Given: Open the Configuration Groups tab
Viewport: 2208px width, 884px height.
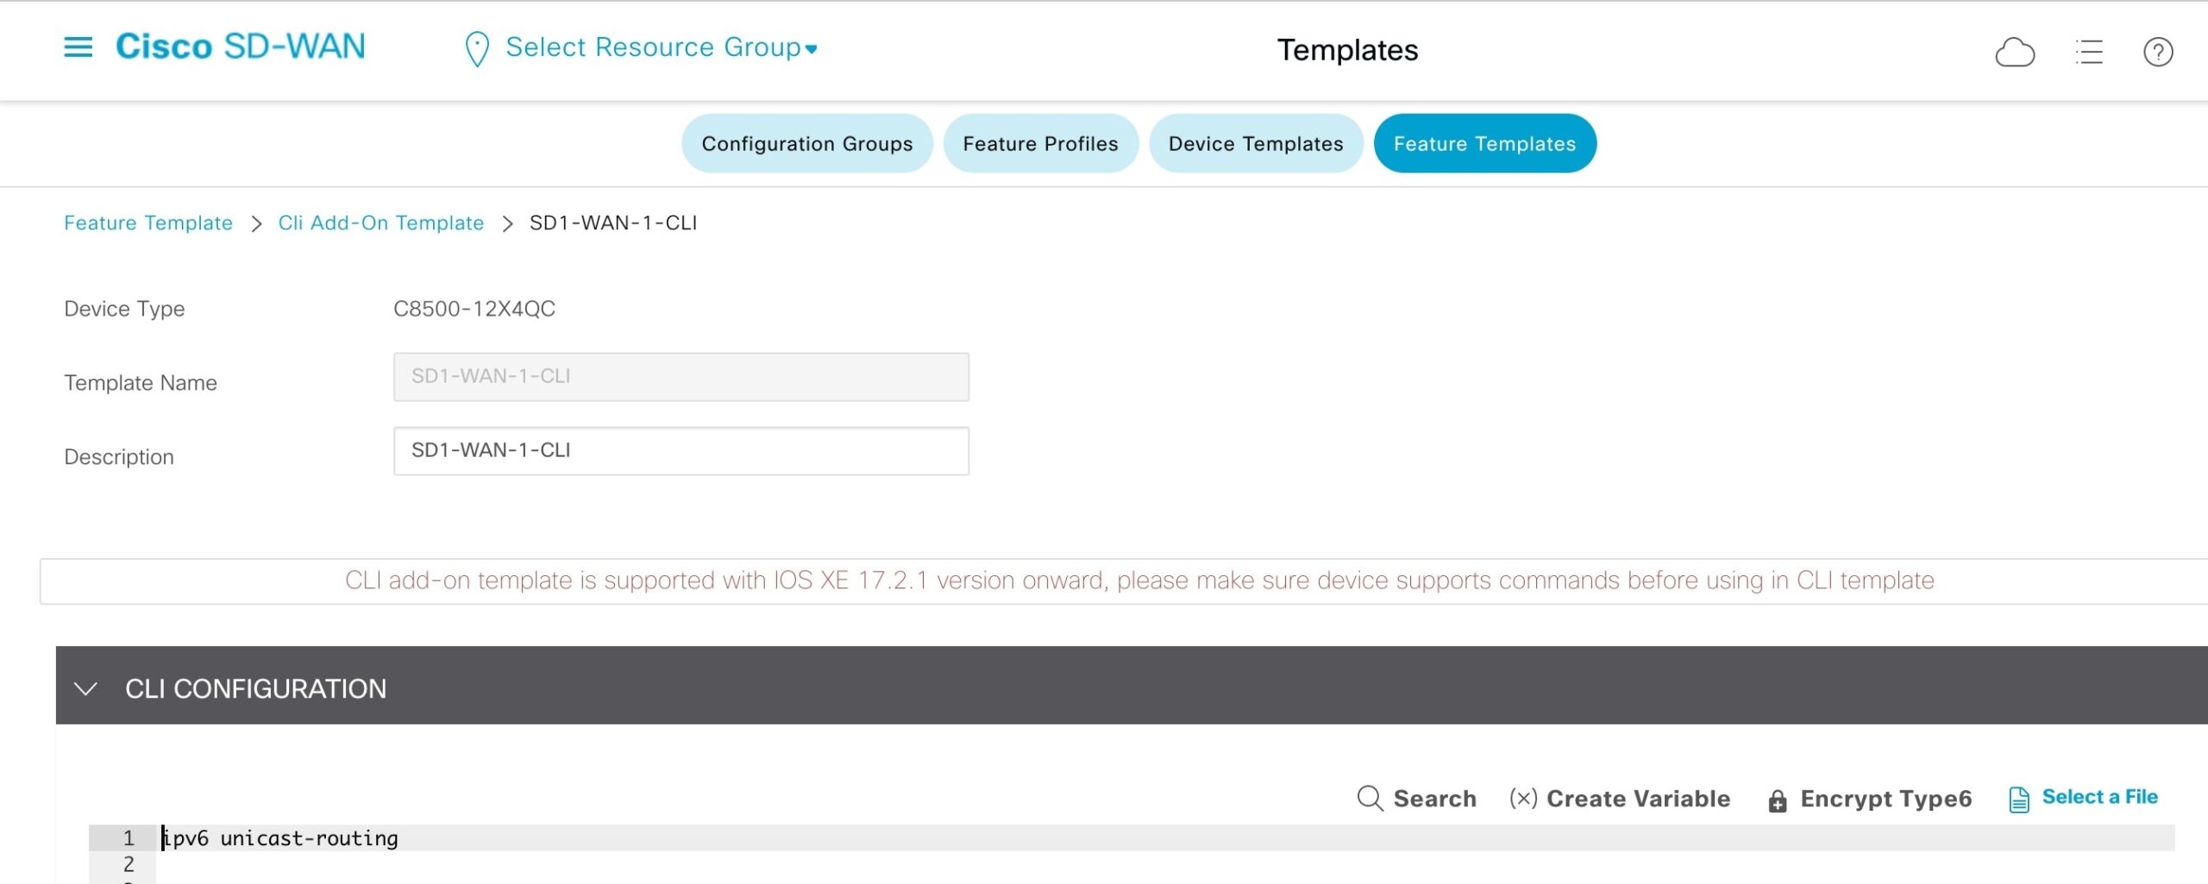Looking at the screenshot, I should point(807,143).
